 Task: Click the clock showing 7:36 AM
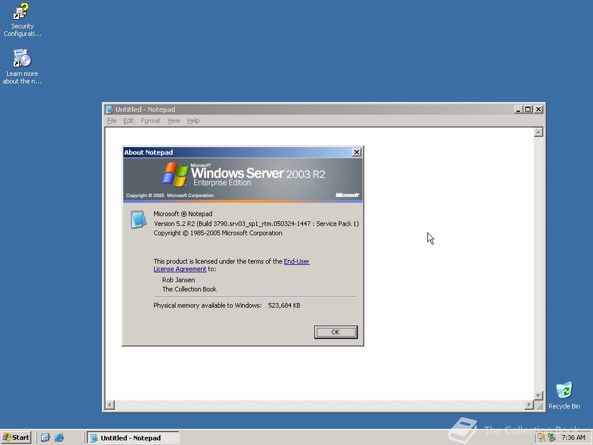(573, 437)
